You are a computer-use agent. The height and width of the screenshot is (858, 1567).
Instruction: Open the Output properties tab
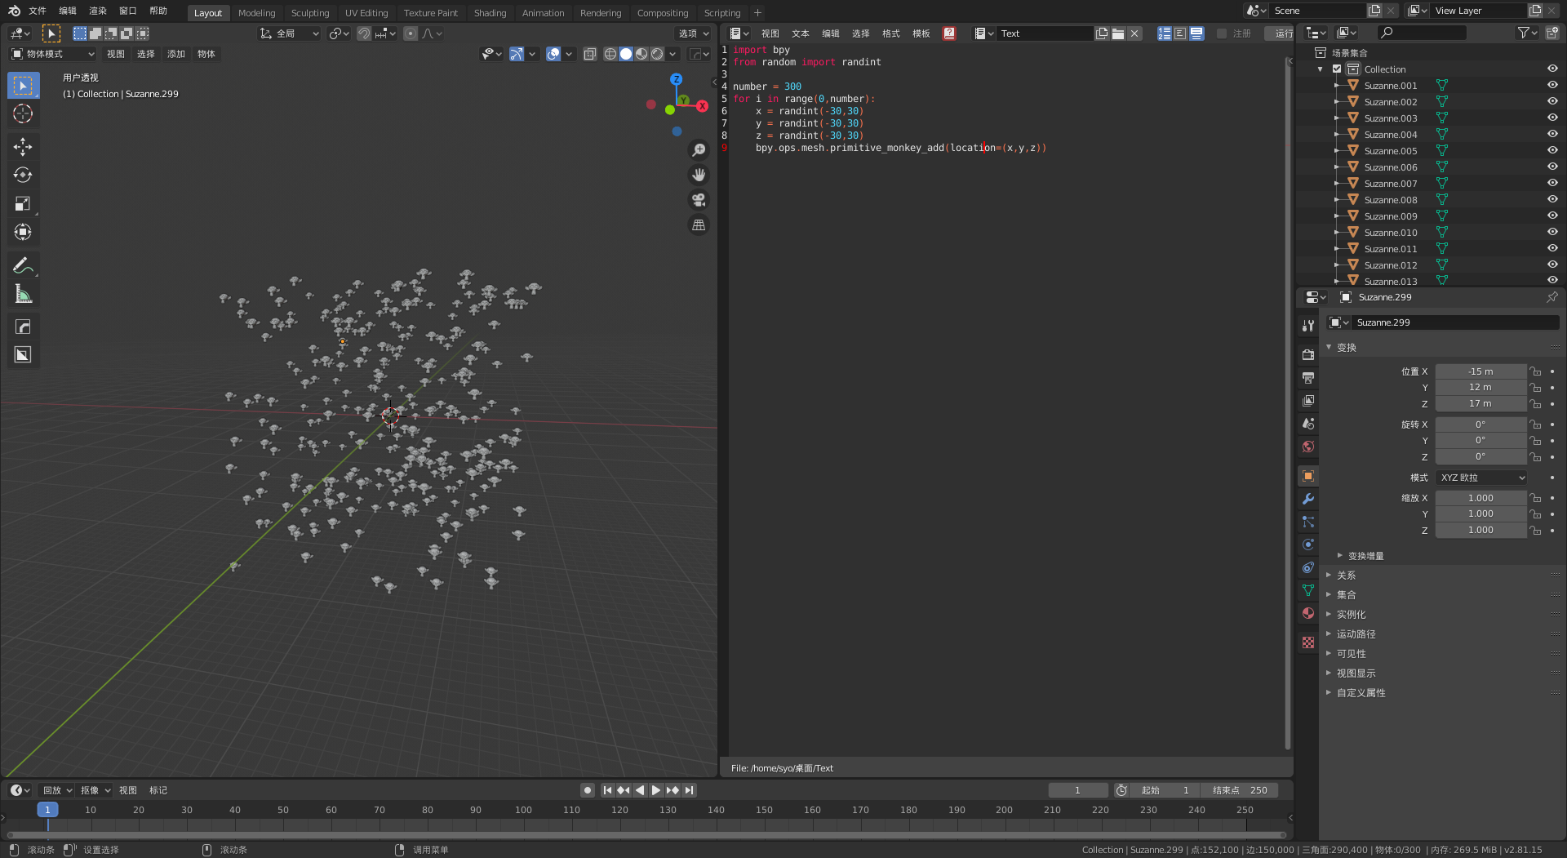coord(1308,377)
